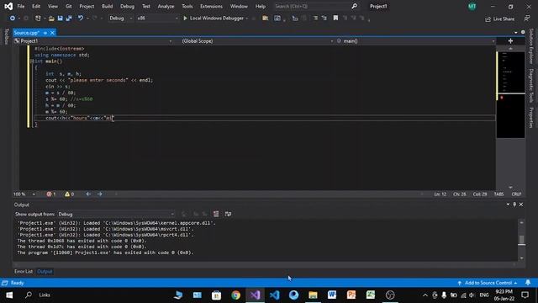This screenshot has height=303, width=538.
Task: Close the Source.cpp tab
Action: point(52,33)
